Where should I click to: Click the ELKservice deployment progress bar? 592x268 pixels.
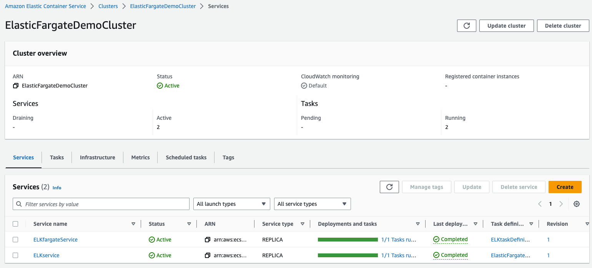[x=348, y=255]
